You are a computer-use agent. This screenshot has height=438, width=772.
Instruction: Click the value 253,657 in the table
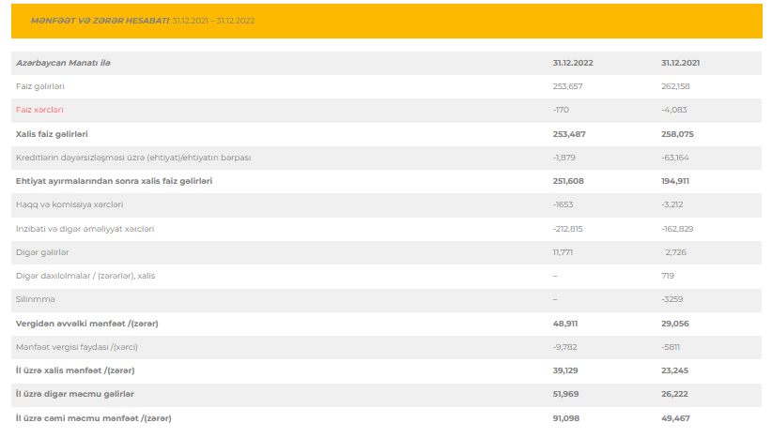click(x=568, y=86)
